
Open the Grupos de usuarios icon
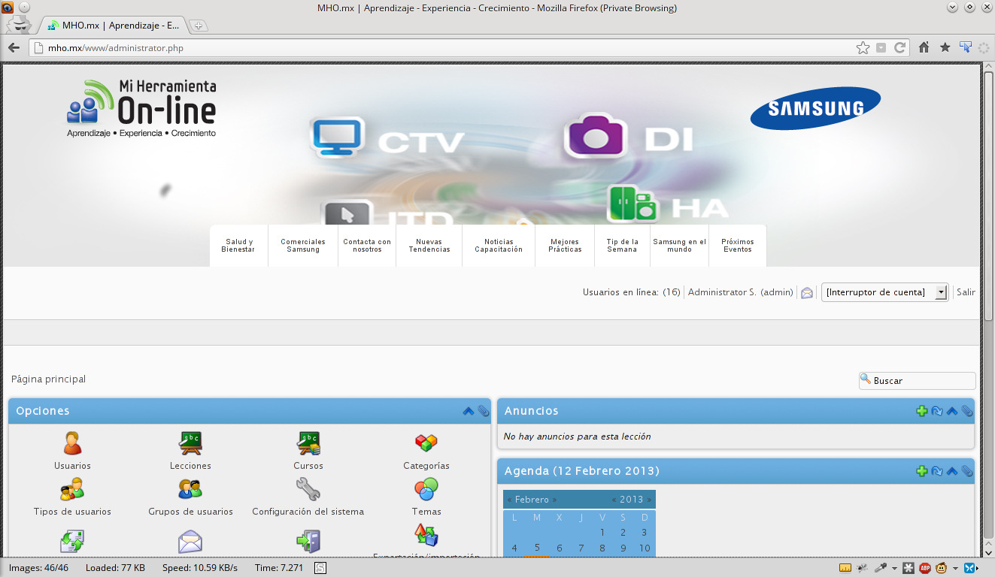tap(190, 489)
